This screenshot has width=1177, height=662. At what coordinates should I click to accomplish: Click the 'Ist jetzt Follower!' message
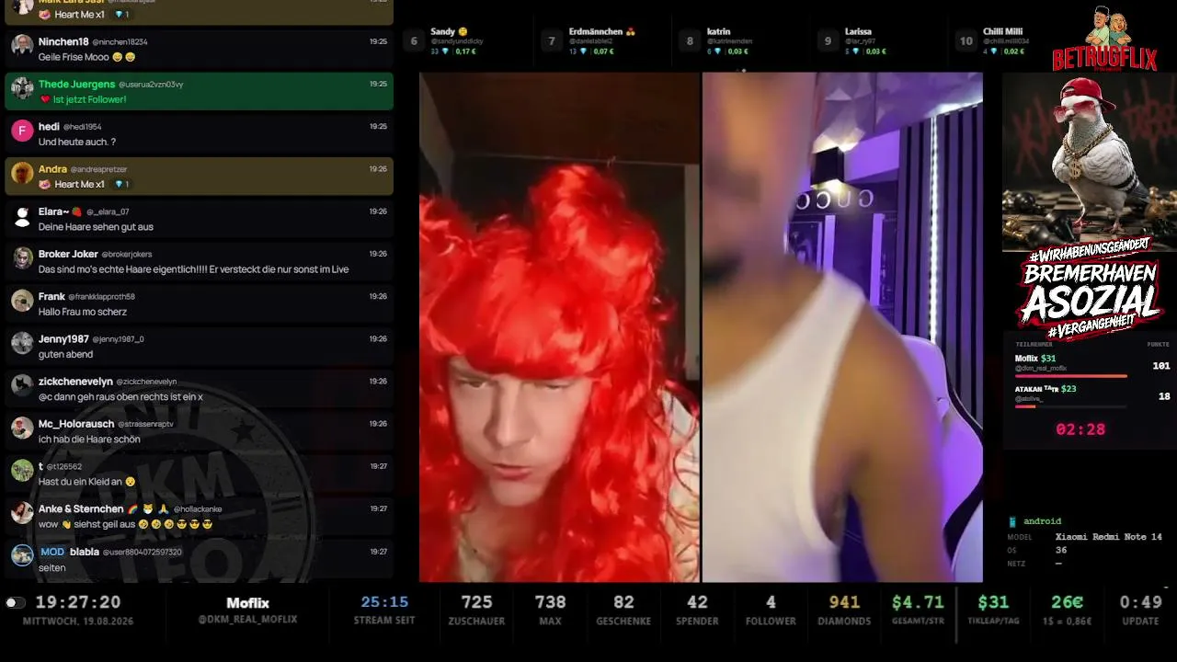coord(91,99)
